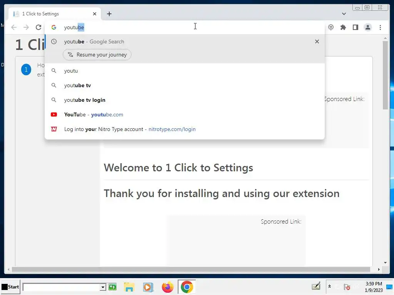
Task: Open a new tab with the plus button
Action: [x=109, y=14]
